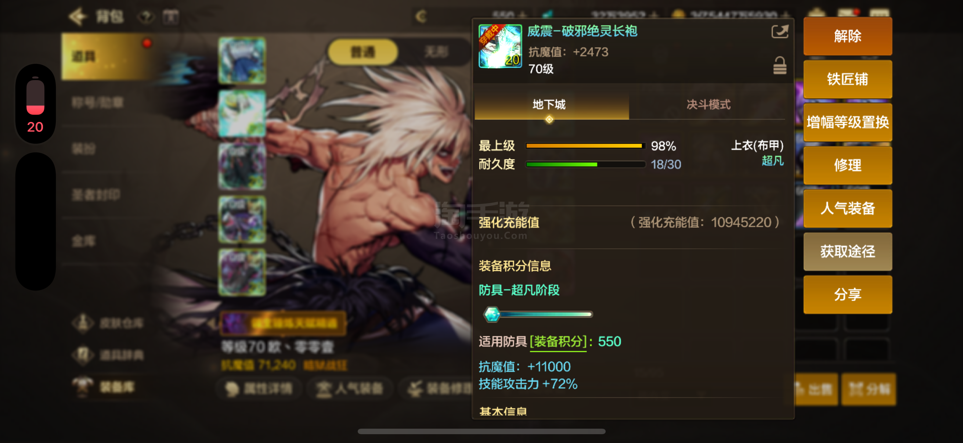Select the fifth equipment slot icon
963x443 pixels.
tap(242, 273)
